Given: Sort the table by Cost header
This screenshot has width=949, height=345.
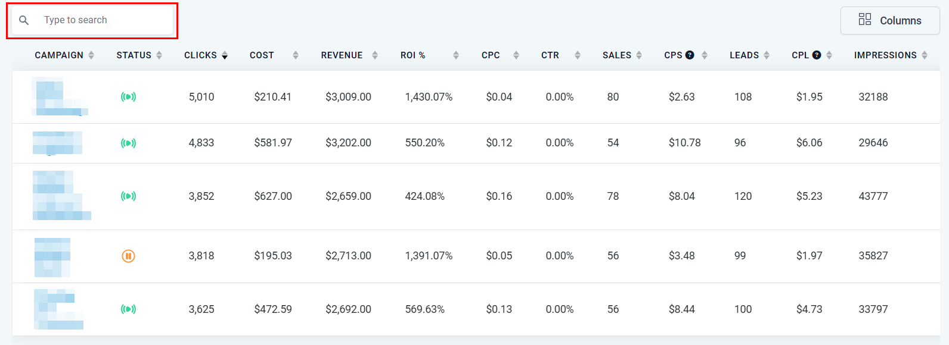Looking at the screenshot, I should (262, 55).
